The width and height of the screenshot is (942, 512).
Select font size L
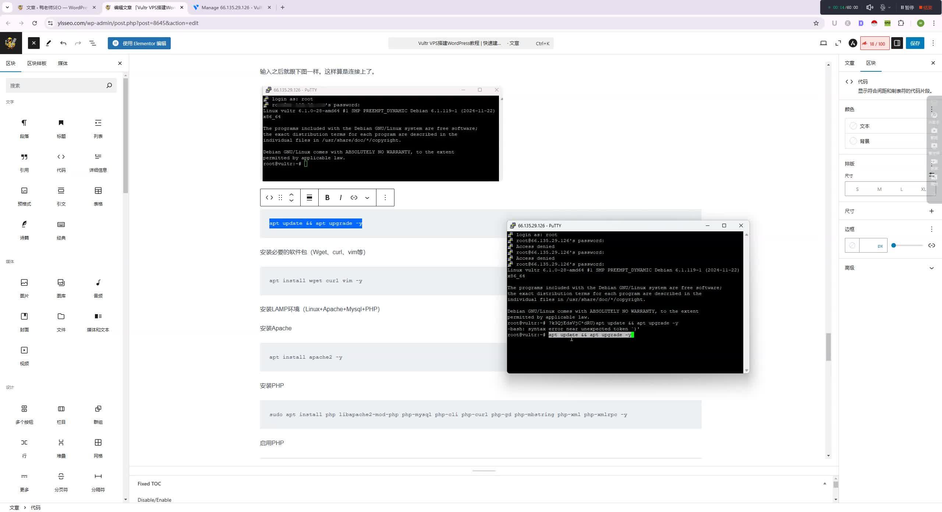(x=901, y=189)
